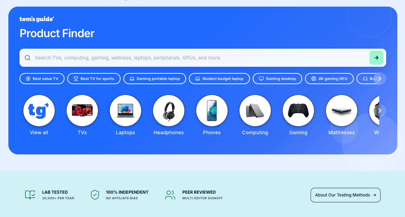The height and width of the screenshot is (217, 405).
Task: Open the Phones category image
Action: (212, 111)
